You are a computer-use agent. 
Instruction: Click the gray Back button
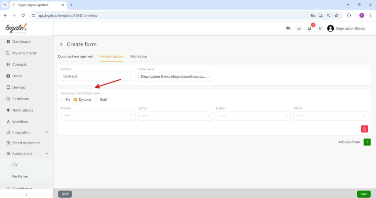pyautogui.click(x=65, y=194)
